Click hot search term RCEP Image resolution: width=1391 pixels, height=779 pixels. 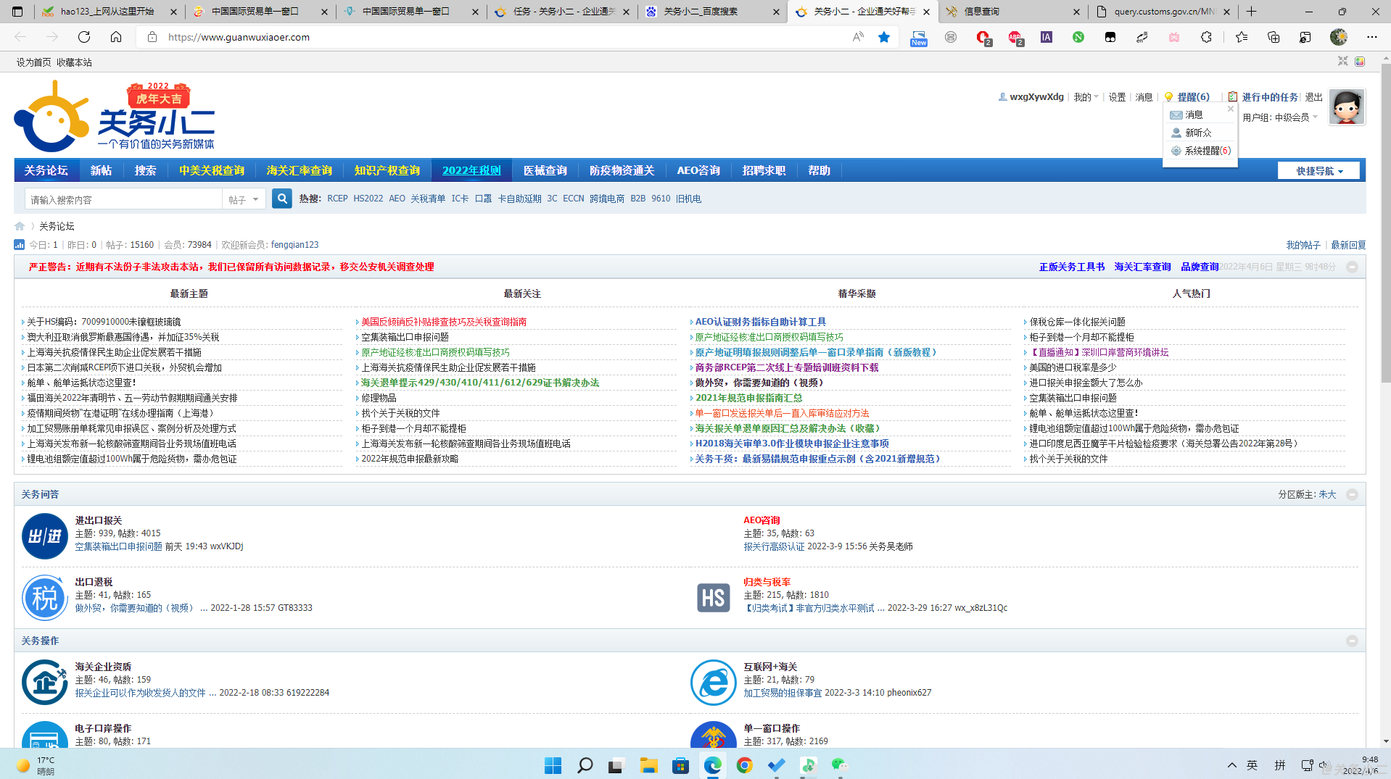coord(337,199)
